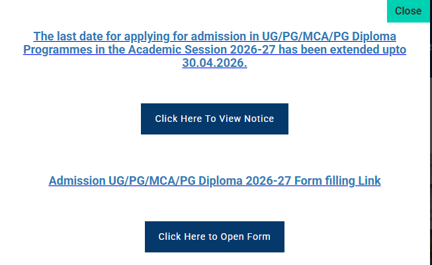
Task: Select the UG/PG/MCA/PG Diploma form filling hyperlink
Action: tap(214, 180)
